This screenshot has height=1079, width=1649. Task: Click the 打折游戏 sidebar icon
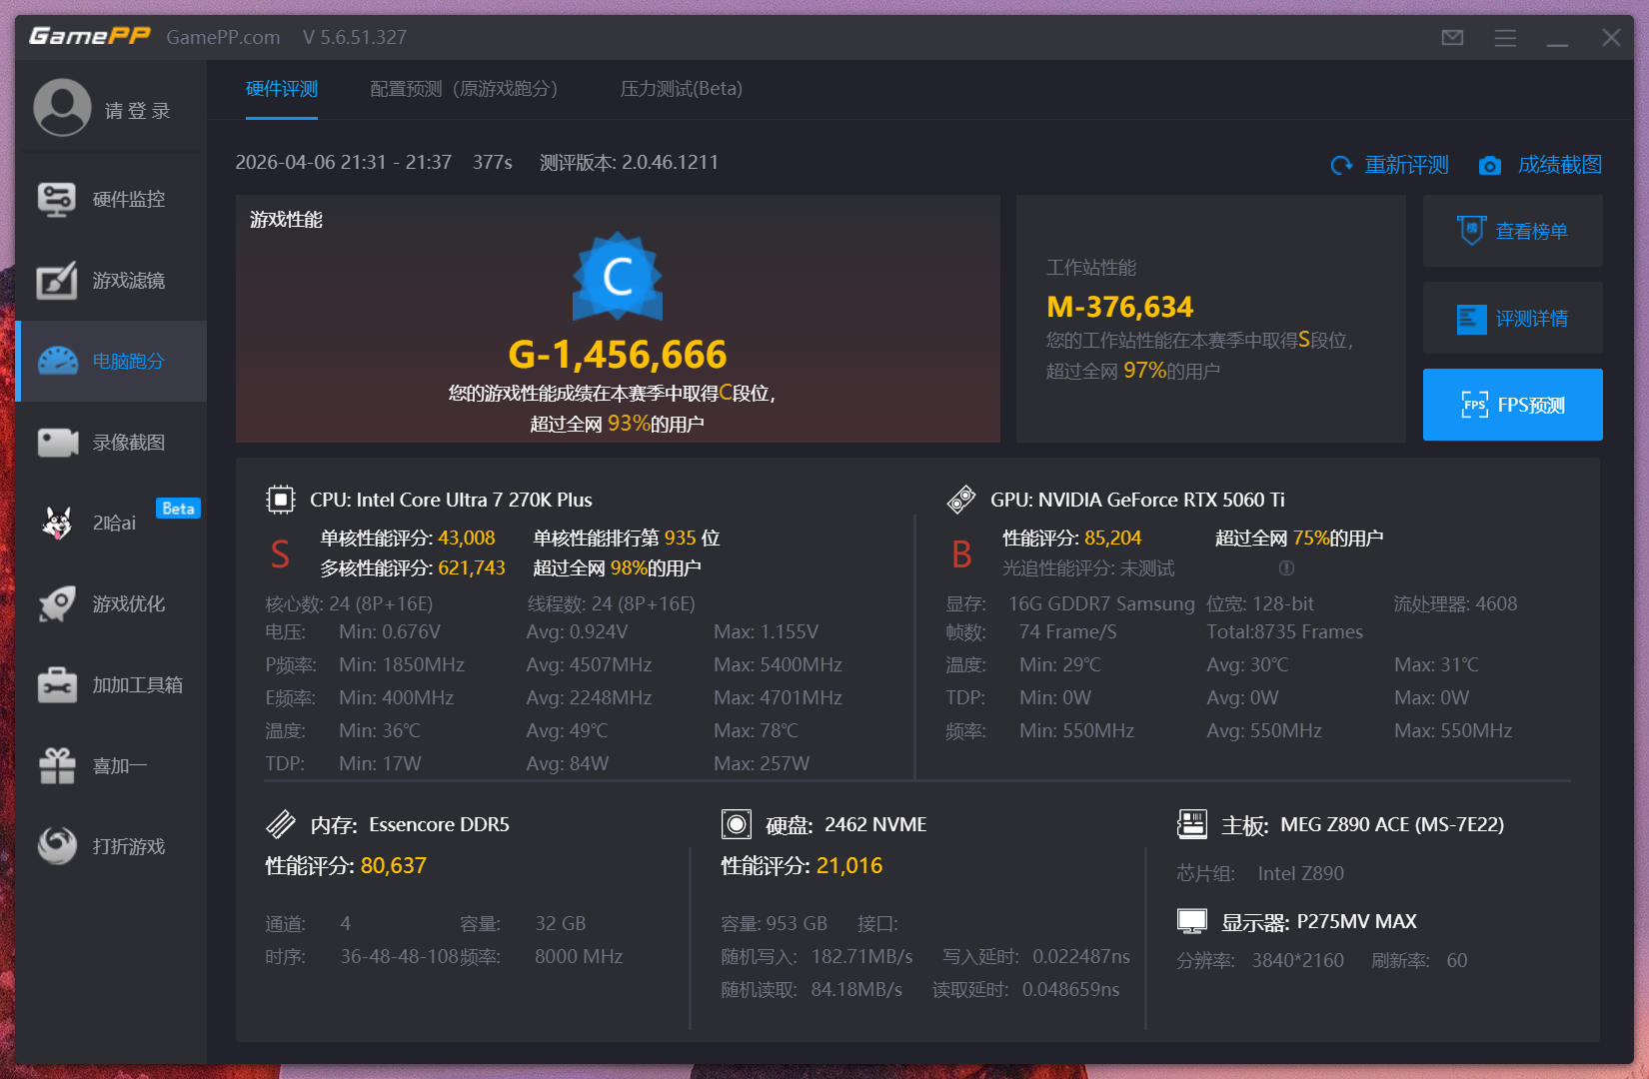tap(57, 846)
